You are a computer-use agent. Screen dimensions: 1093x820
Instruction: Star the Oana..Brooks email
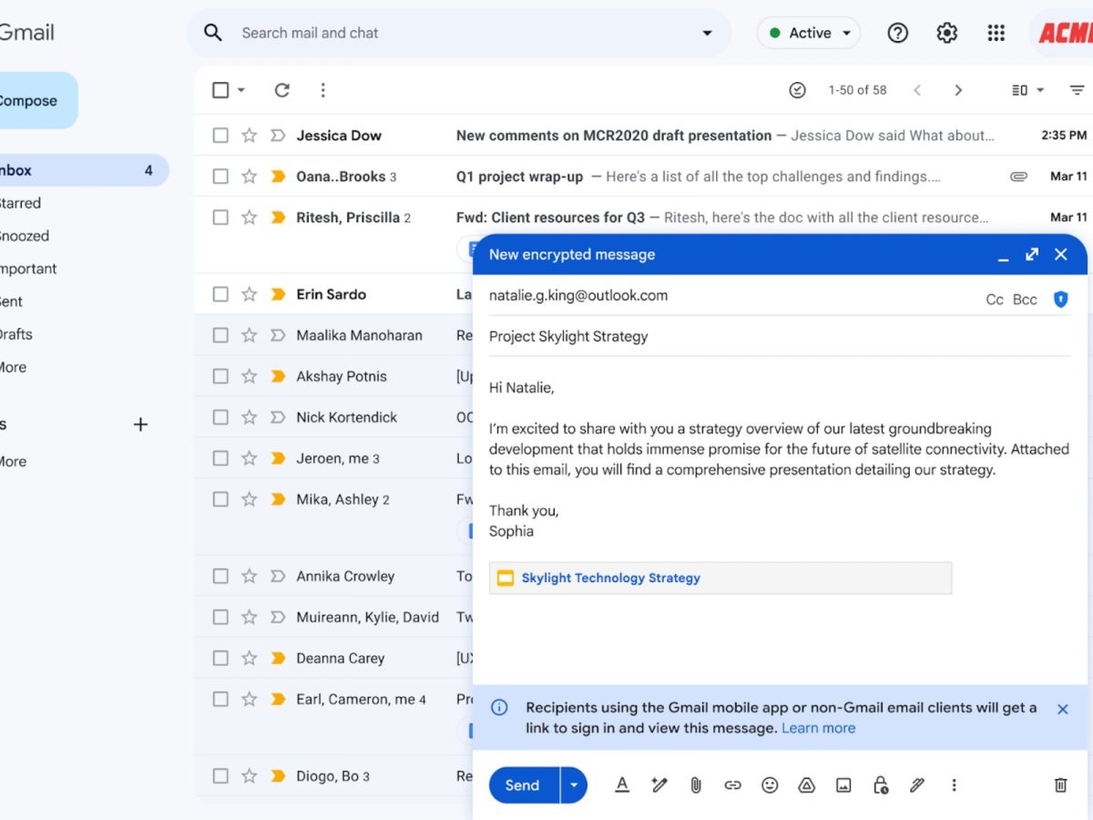coord(249,177)
